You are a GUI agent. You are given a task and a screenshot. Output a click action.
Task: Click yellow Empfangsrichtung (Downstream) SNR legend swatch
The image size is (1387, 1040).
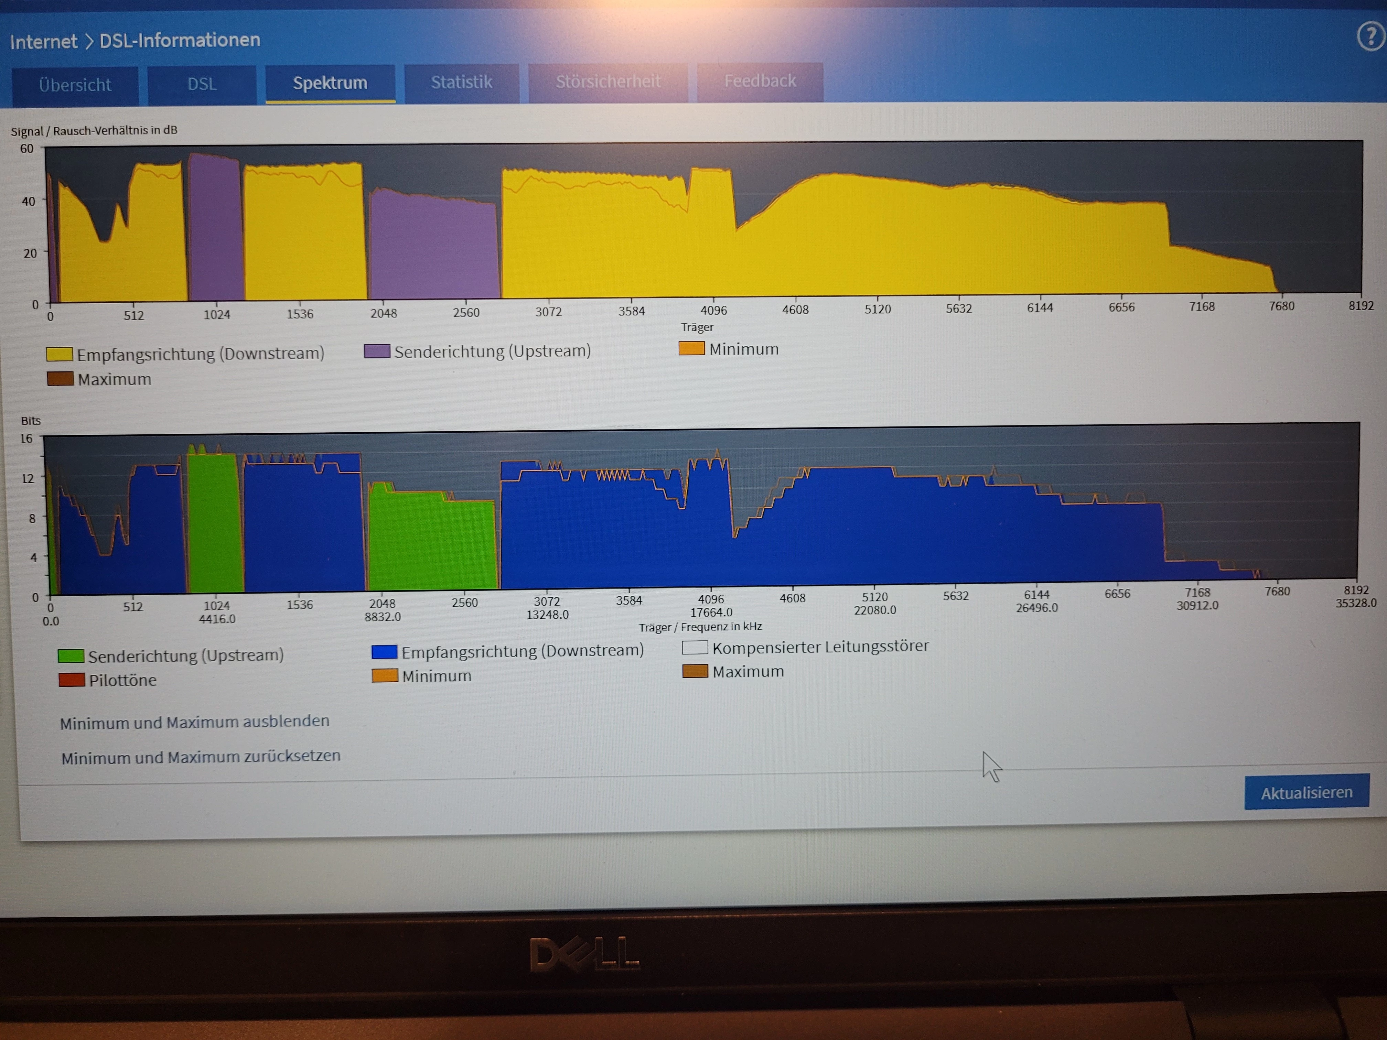coord(60,355)
